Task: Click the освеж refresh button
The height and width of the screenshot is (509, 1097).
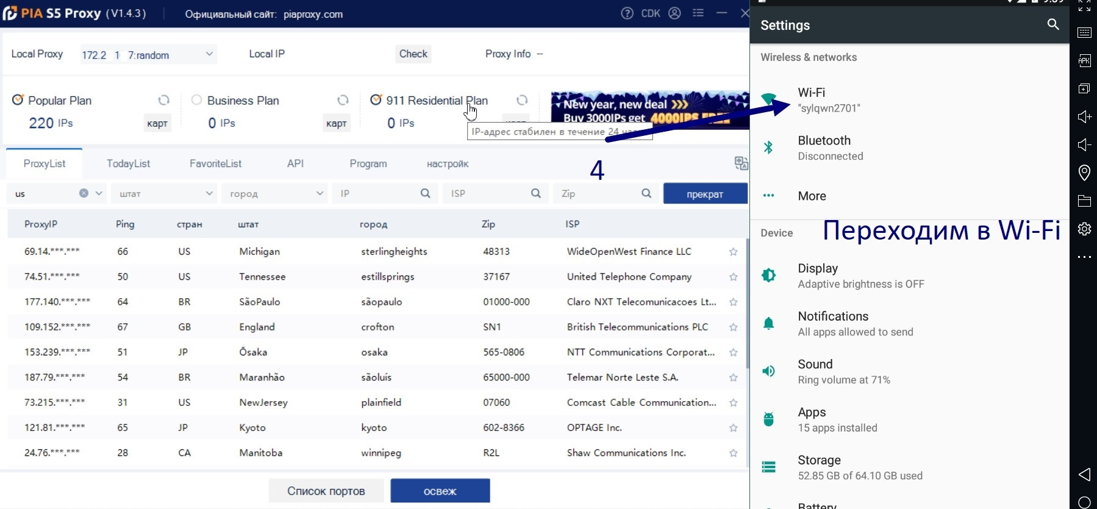Action: point(440,491)
